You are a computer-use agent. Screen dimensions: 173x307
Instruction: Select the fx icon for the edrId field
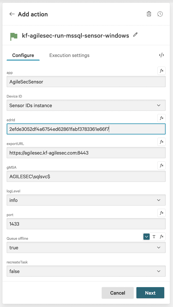click(x=161, y=118)
